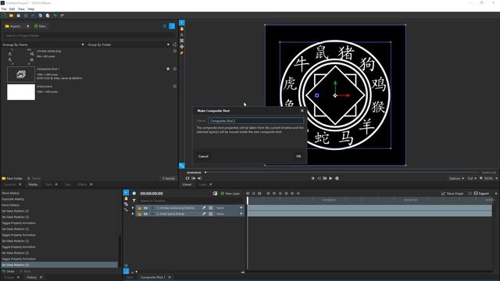Open timeline settings gear at bottom left
This screenshot has width=500, height=281.
coord(126,265)
